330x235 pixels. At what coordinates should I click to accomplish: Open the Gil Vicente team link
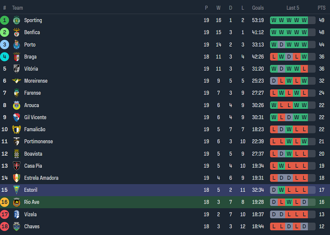pos(35,117)
